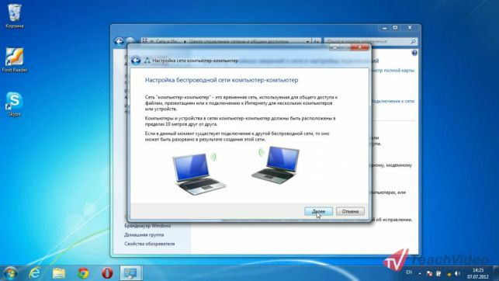Click the полной карты link

[x=400, y=70]
